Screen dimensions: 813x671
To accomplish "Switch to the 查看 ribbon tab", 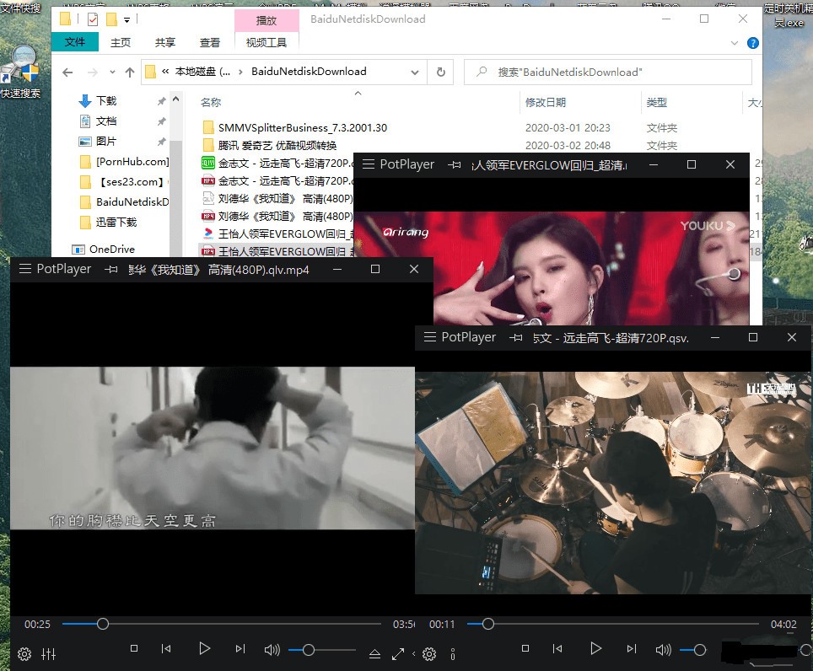I will [209, 42].
